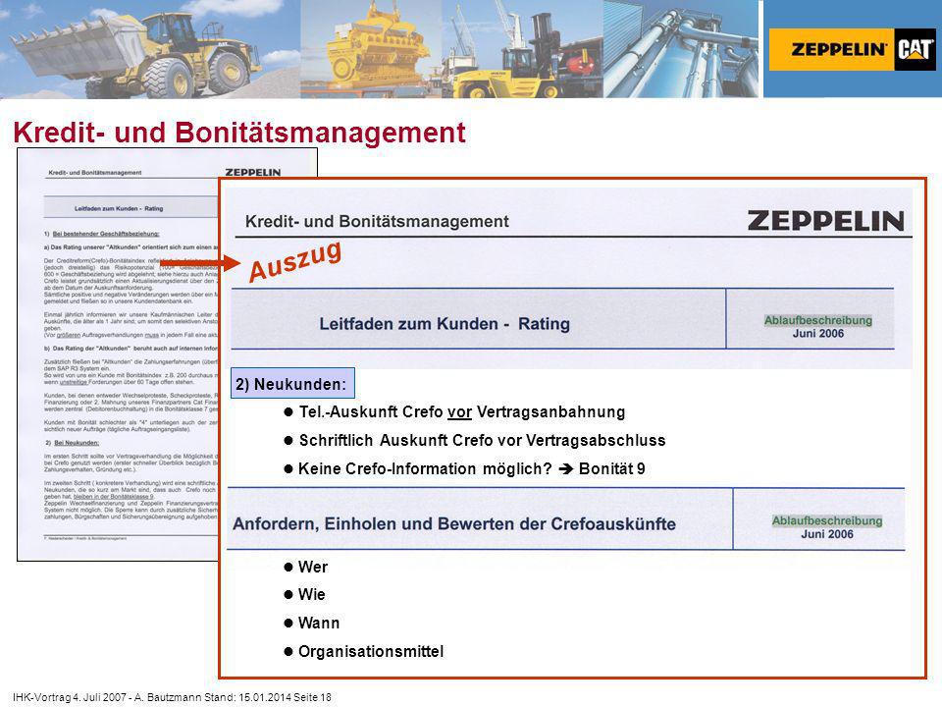Click the footer text IHK-Vortrag 4. Juli 2007
The width and height of the screenshot is (942, 707).
(70, 697)
